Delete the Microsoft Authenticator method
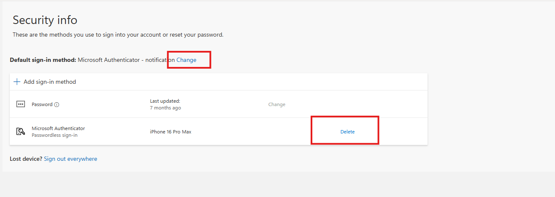 click(x=347, y=132)
